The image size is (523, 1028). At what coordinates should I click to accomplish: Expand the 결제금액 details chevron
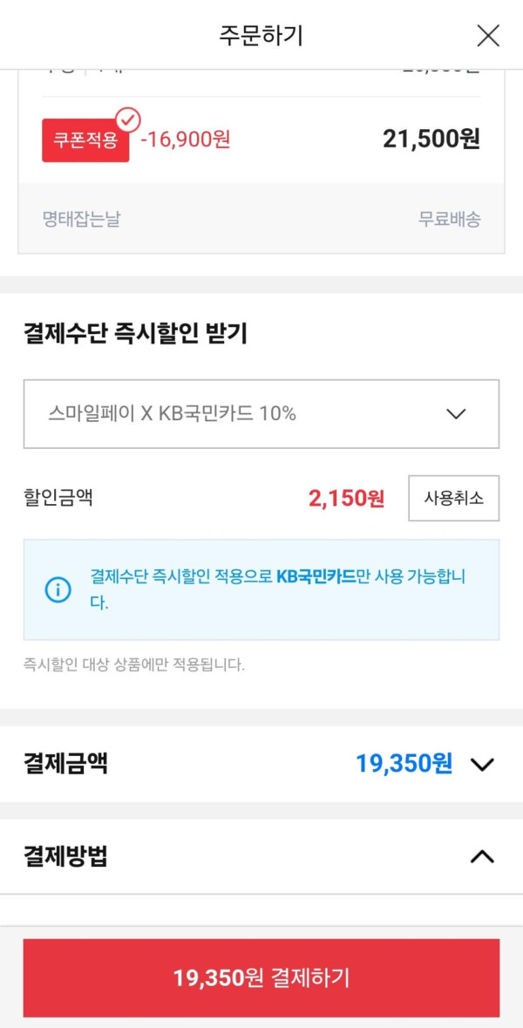482,765
